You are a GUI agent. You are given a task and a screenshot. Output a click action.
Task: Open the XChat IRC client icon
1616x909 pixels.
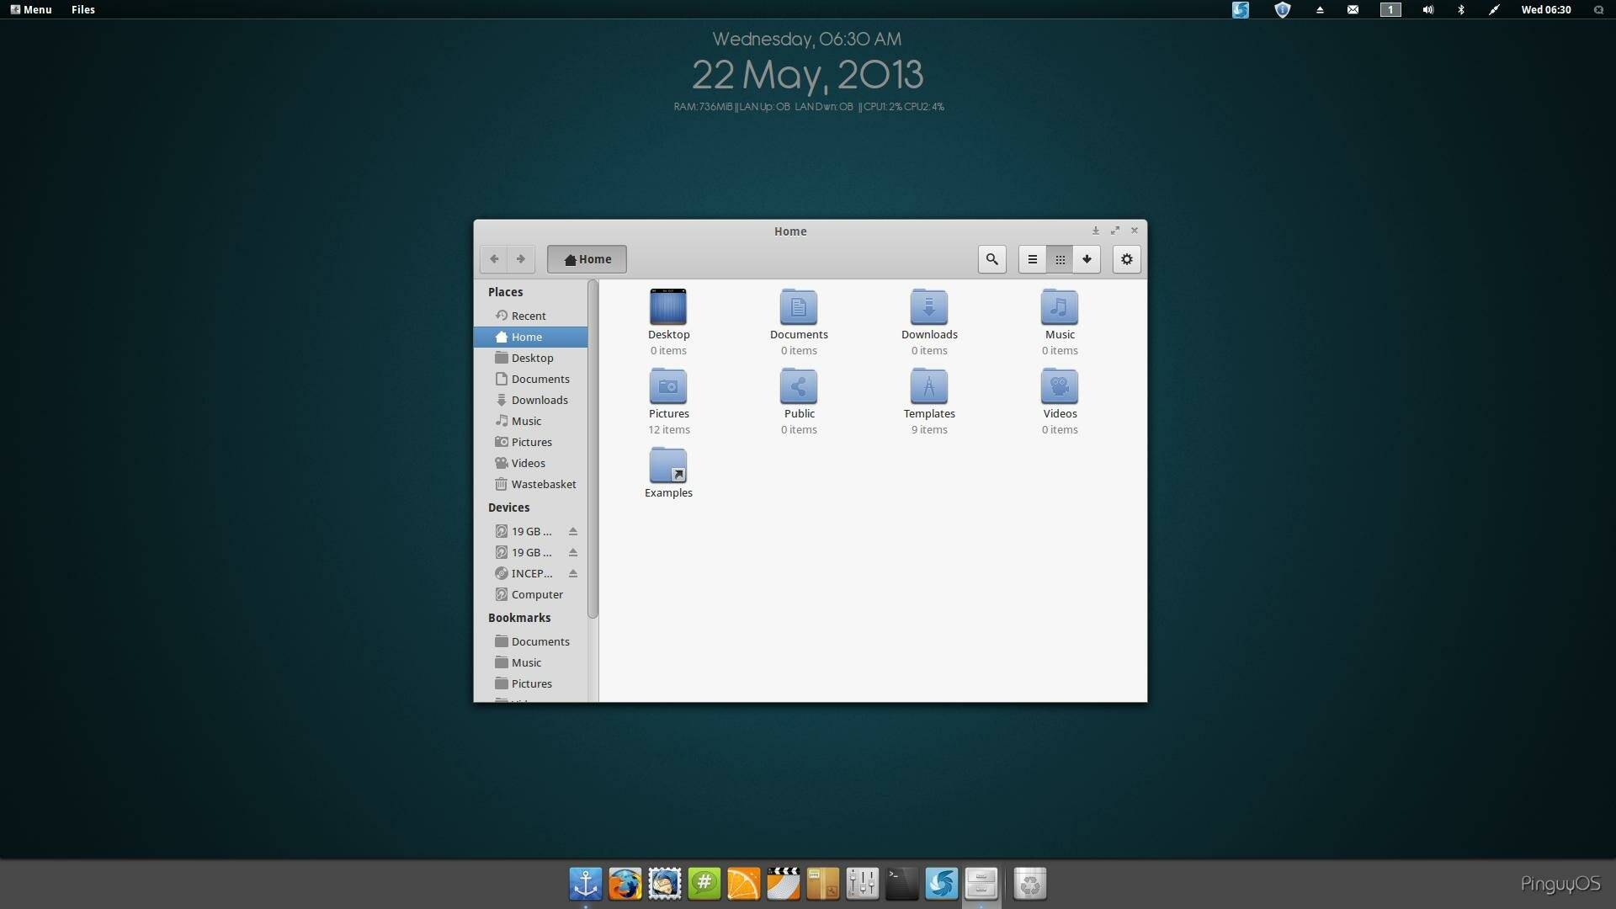click(704, 884)
